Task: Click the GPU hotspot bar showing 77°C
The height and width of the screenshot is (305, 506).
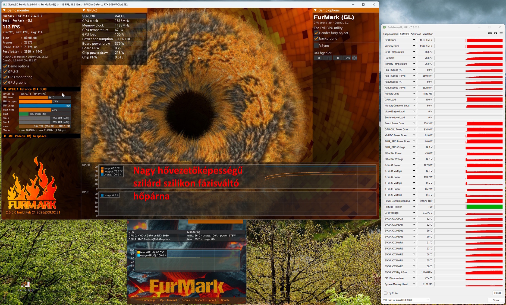Action: [x=45, y=102]
